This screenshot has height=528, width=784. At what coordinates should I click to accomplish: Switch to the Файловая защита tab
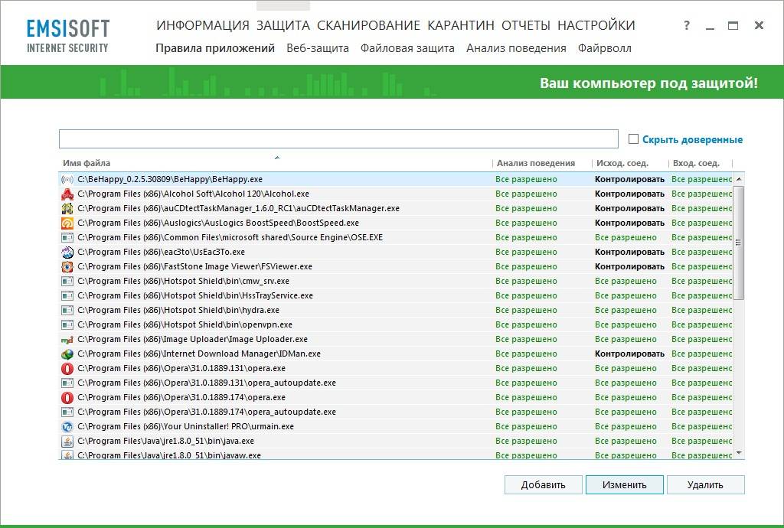click(407, 48)
